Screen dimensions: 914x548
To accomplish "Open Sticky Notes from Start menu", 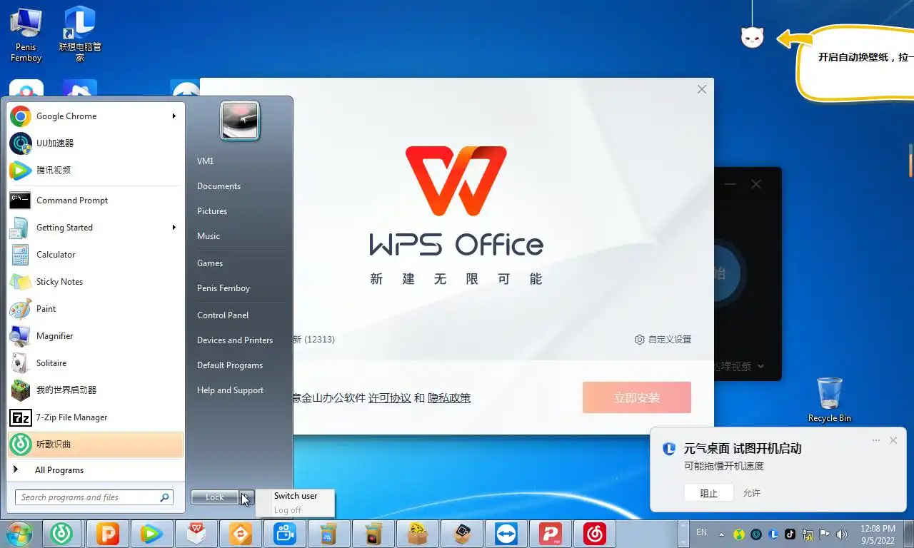I will 96,282.
